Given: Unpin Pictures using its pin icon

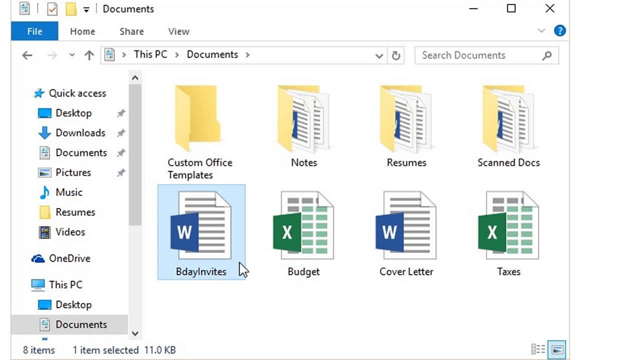Looking at the screenshot, I should (x=120, y=172).
